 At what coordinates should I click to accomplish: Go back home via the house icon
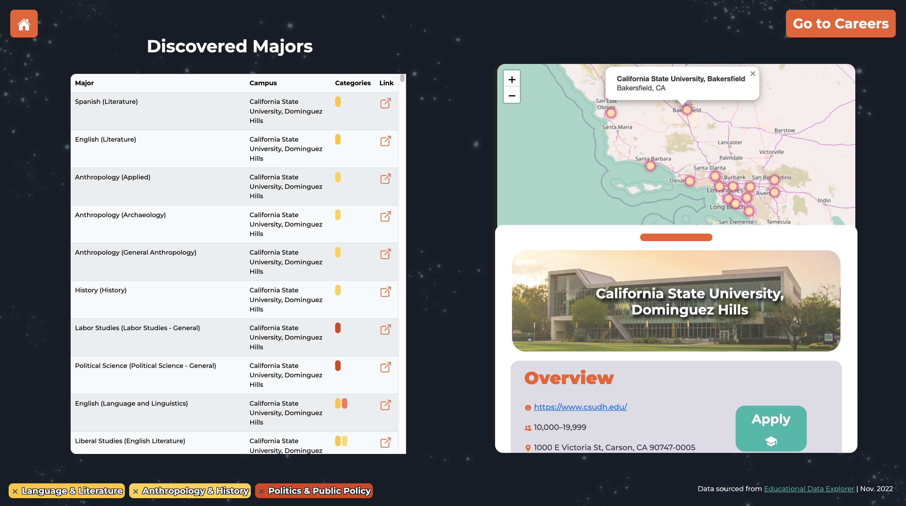24,23
